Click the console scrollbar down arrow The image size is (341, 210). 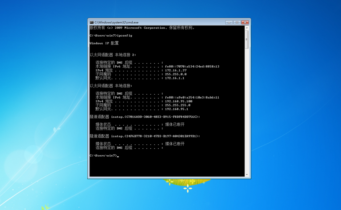pyautogui.click(x=247, y=175)
